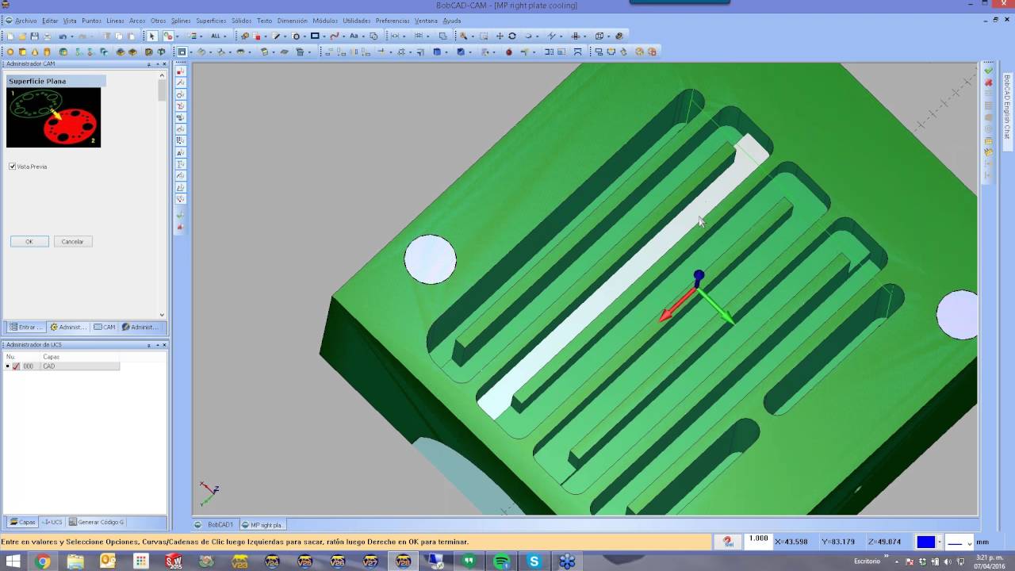Screen dimensions: 1015x571
Task: Open the Utilidades menu
Action: click(x=356, y=21)
